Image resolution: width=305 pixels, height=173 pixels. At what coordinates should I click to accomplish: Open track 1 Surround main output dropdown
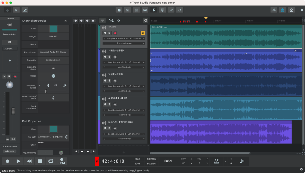click(124, 43)
